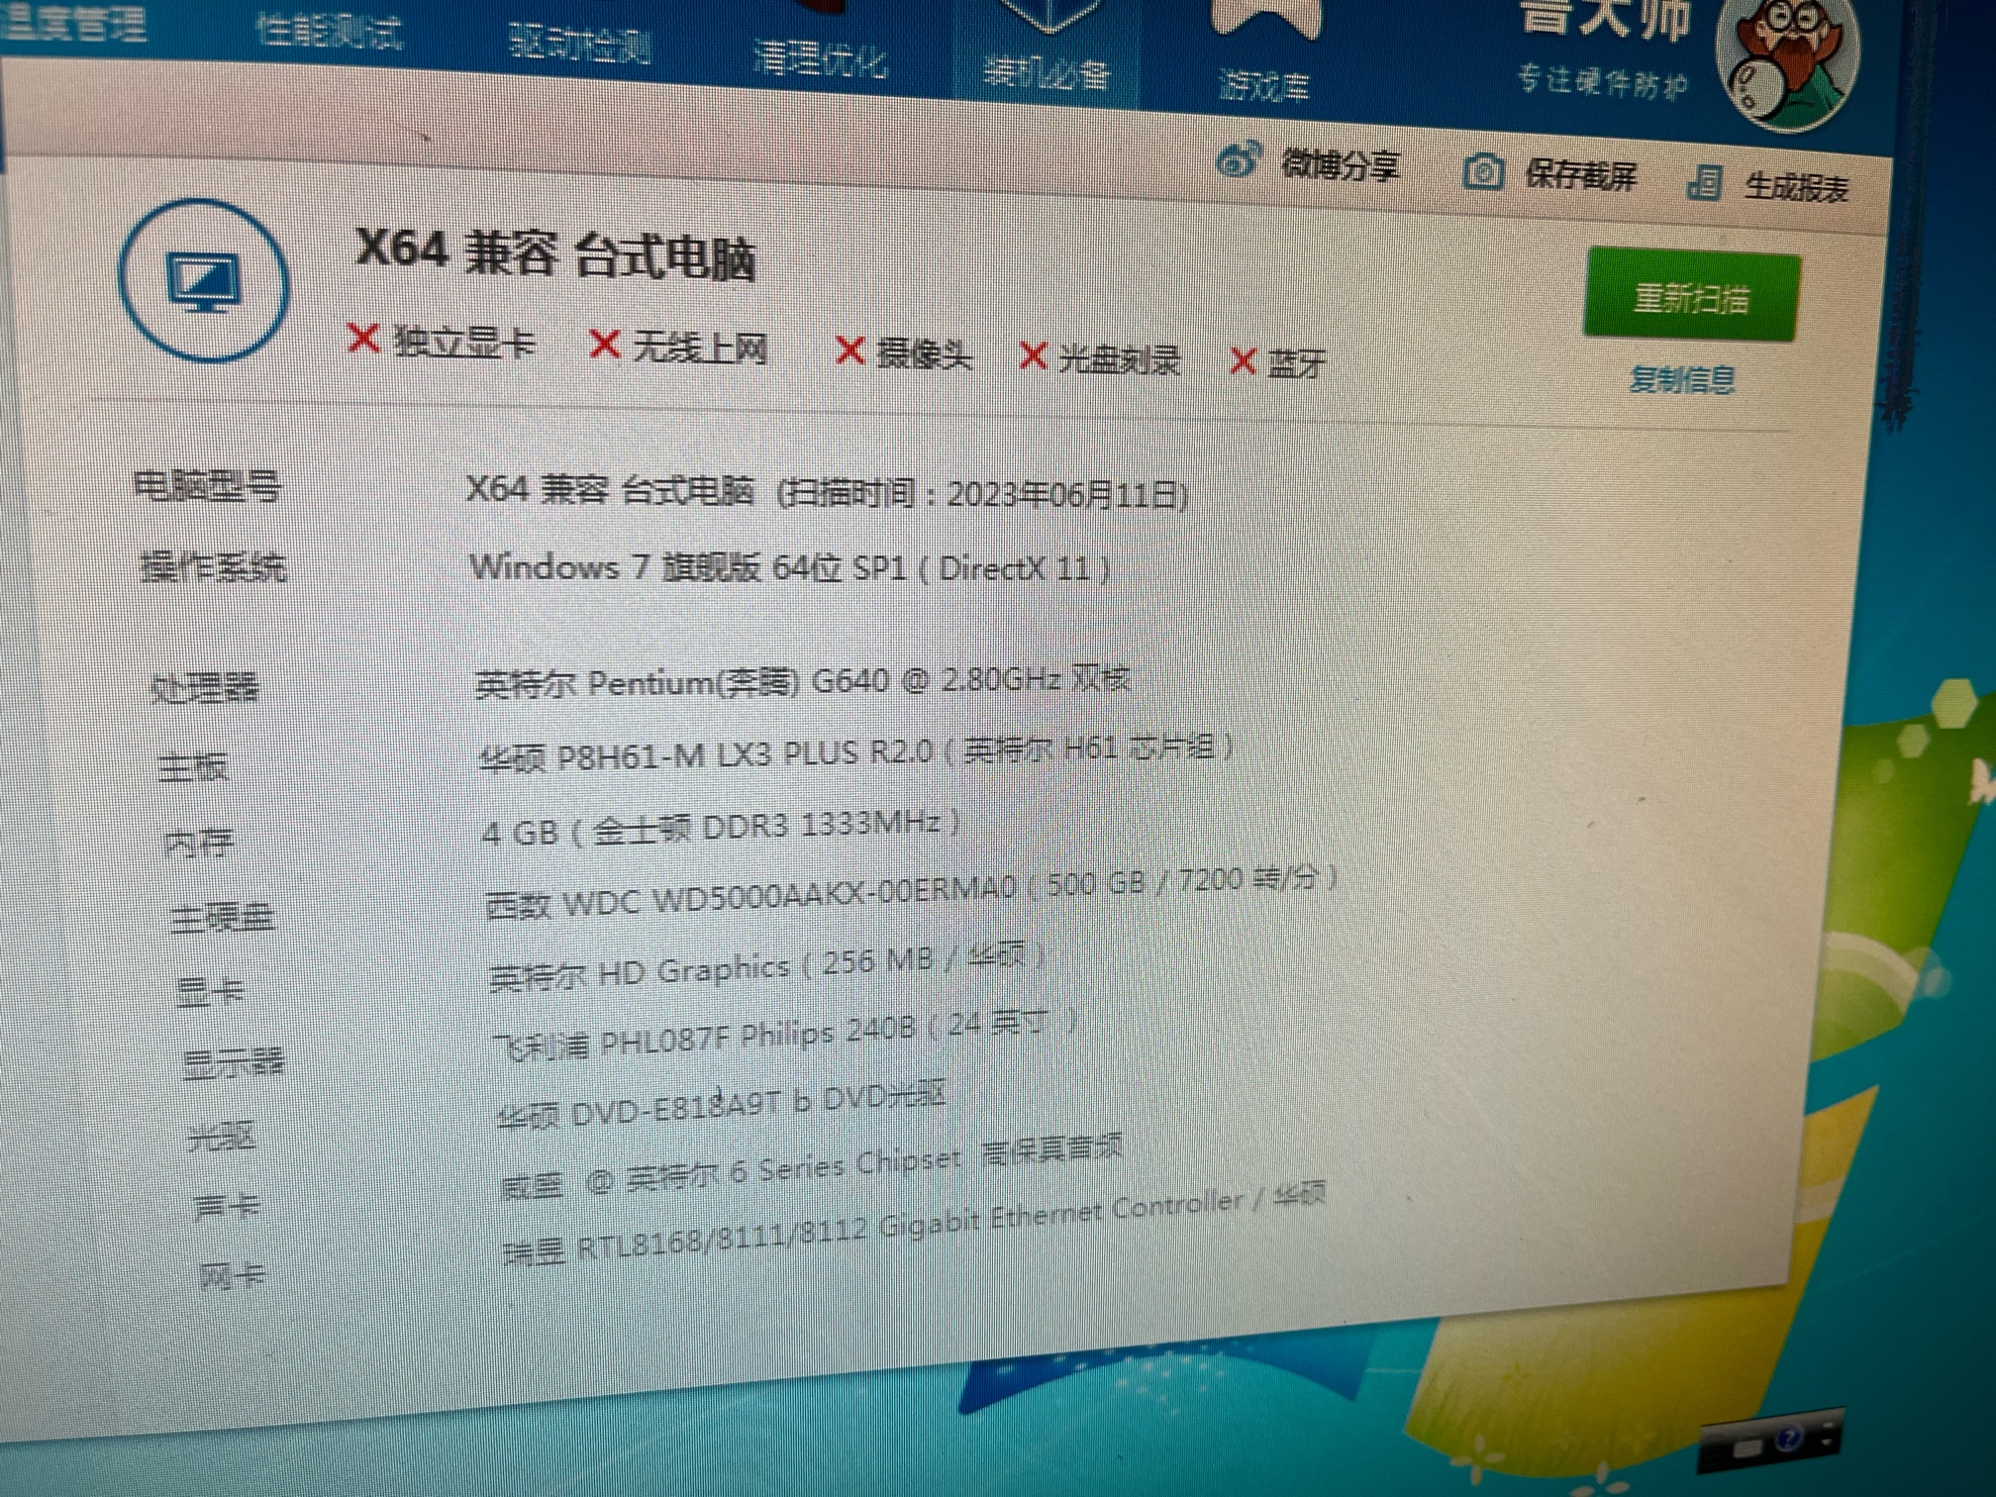The width and height of the screenshot is (1996, 1497).
Task: Click the 电脑型号 row label
Action: pos(208,486)
